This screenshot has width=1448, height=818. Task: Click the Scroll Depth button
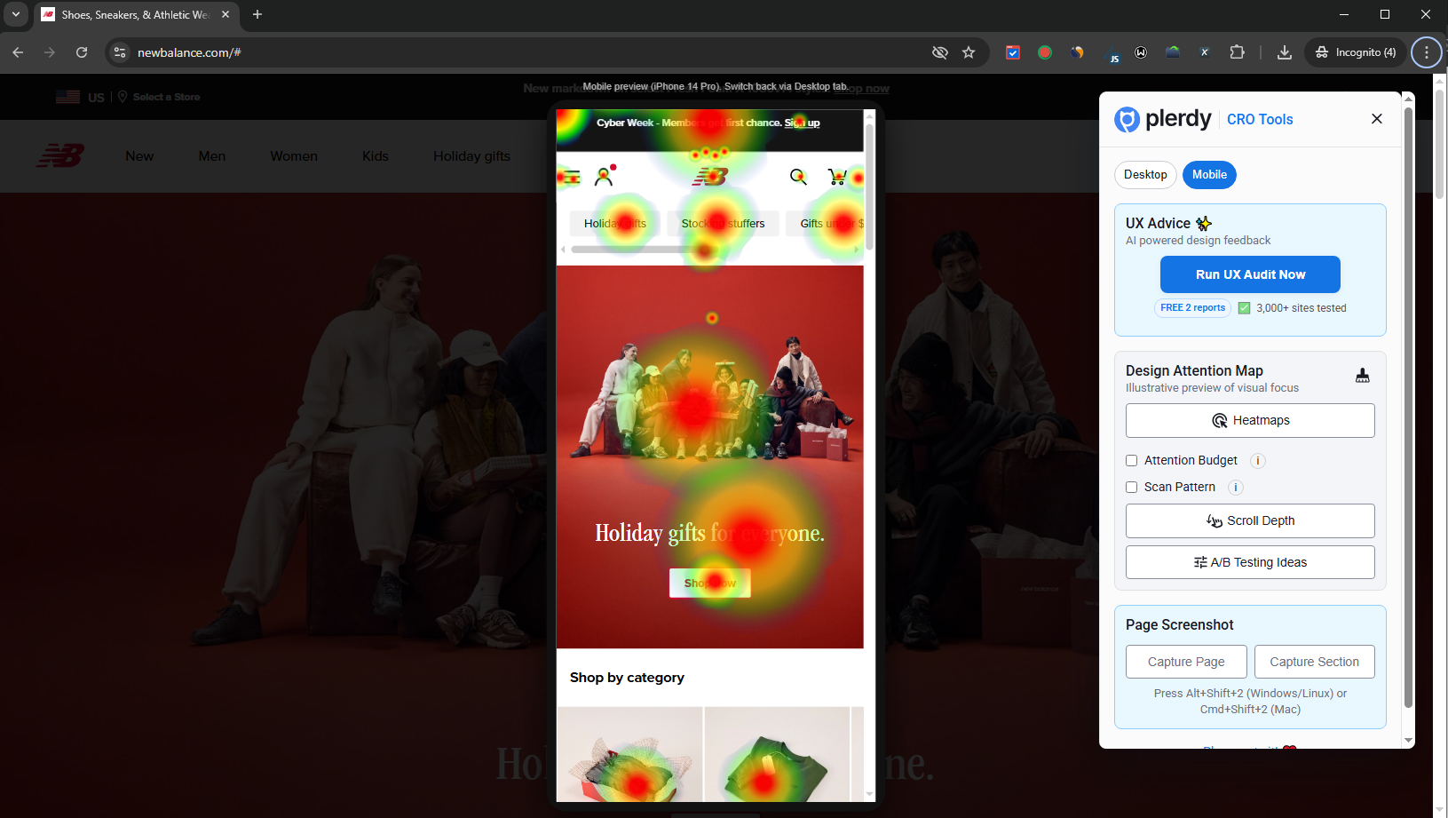tap(1250, 521)
